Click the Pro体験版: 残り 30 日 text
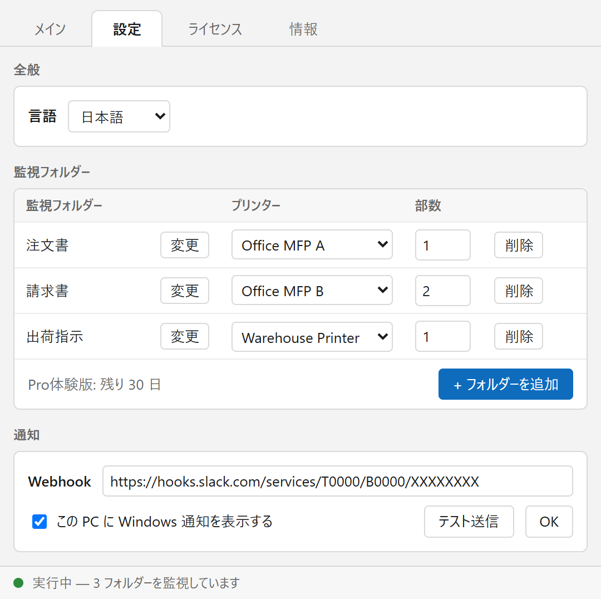This screenshot has width=601, height=599. [94, 384]
